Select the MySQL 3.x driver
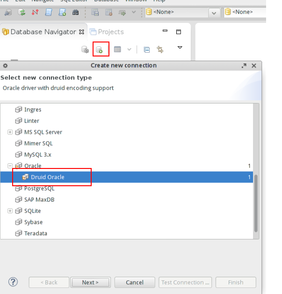Screen dimensions: 282x294 click(38, 154)
